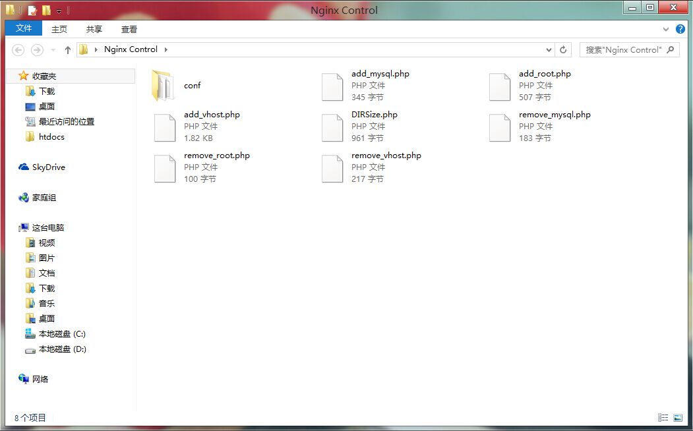Click Nginx Control breadcrumb in address bar

pos(131,49)
